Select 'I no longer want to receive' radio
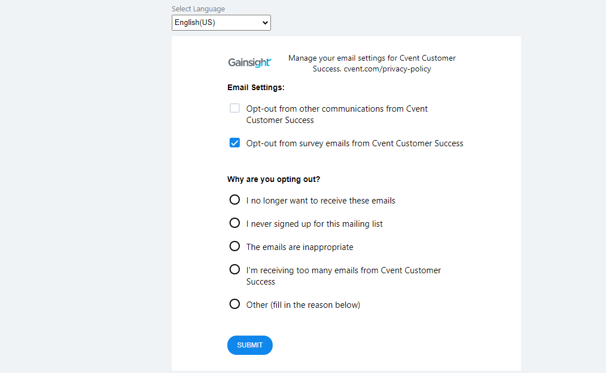This screenshot has height=373, width=606. tap(235, 200)
